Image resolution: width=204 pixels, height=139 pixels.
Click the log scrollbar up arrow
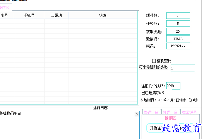tap(137, 114)
